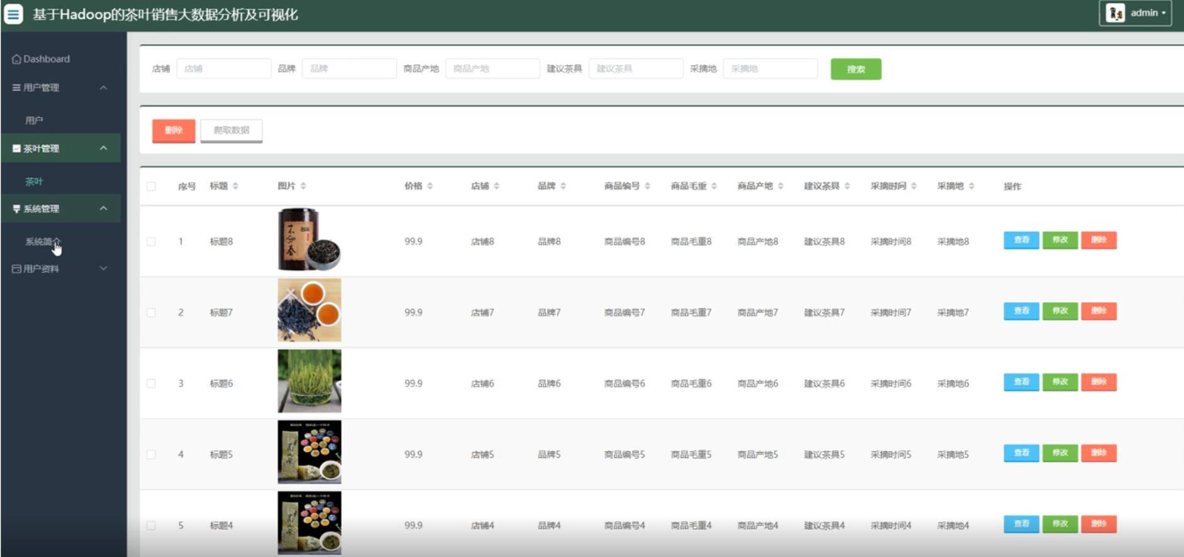Focus the 采摘地 search field
The image size is (1184, 557).
[770, 69]
